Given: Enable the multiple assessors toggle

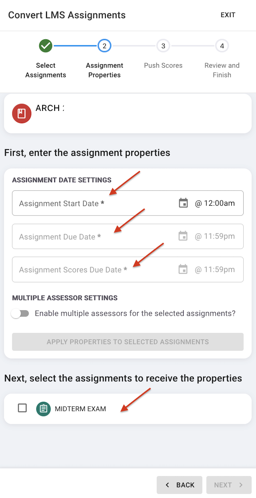Looking at the screenshot, I should click(x=20, y=314).
